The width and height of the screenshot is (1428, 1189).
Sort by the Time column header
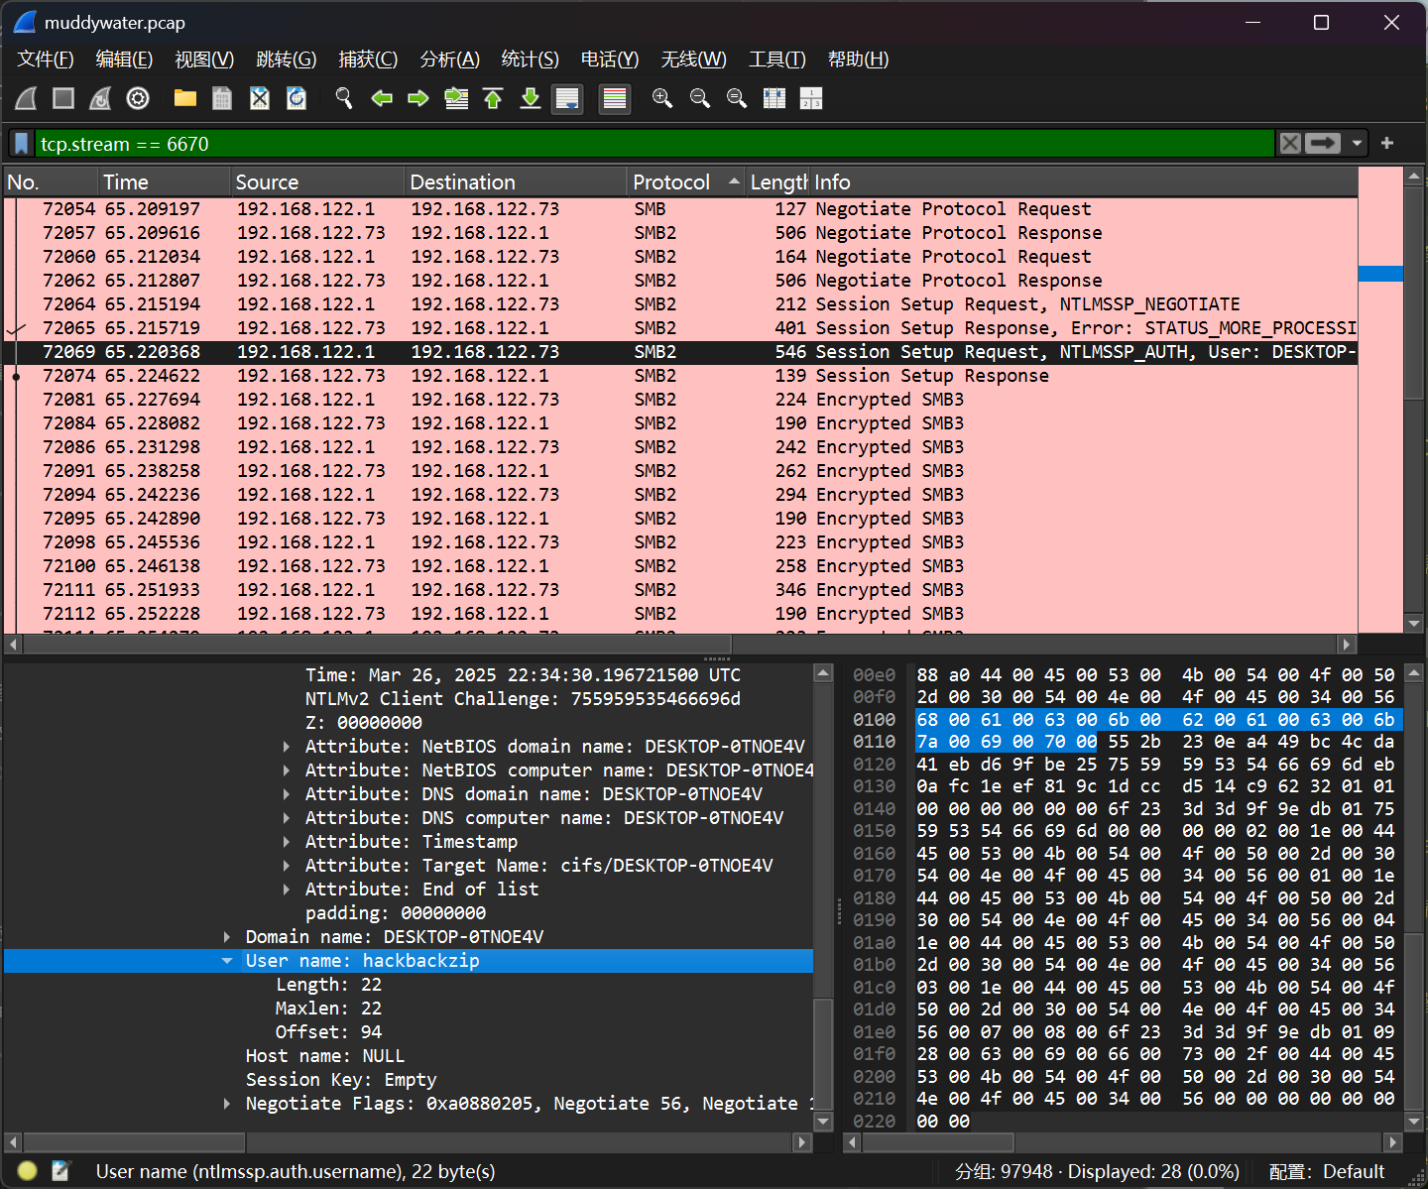[164, 182]
